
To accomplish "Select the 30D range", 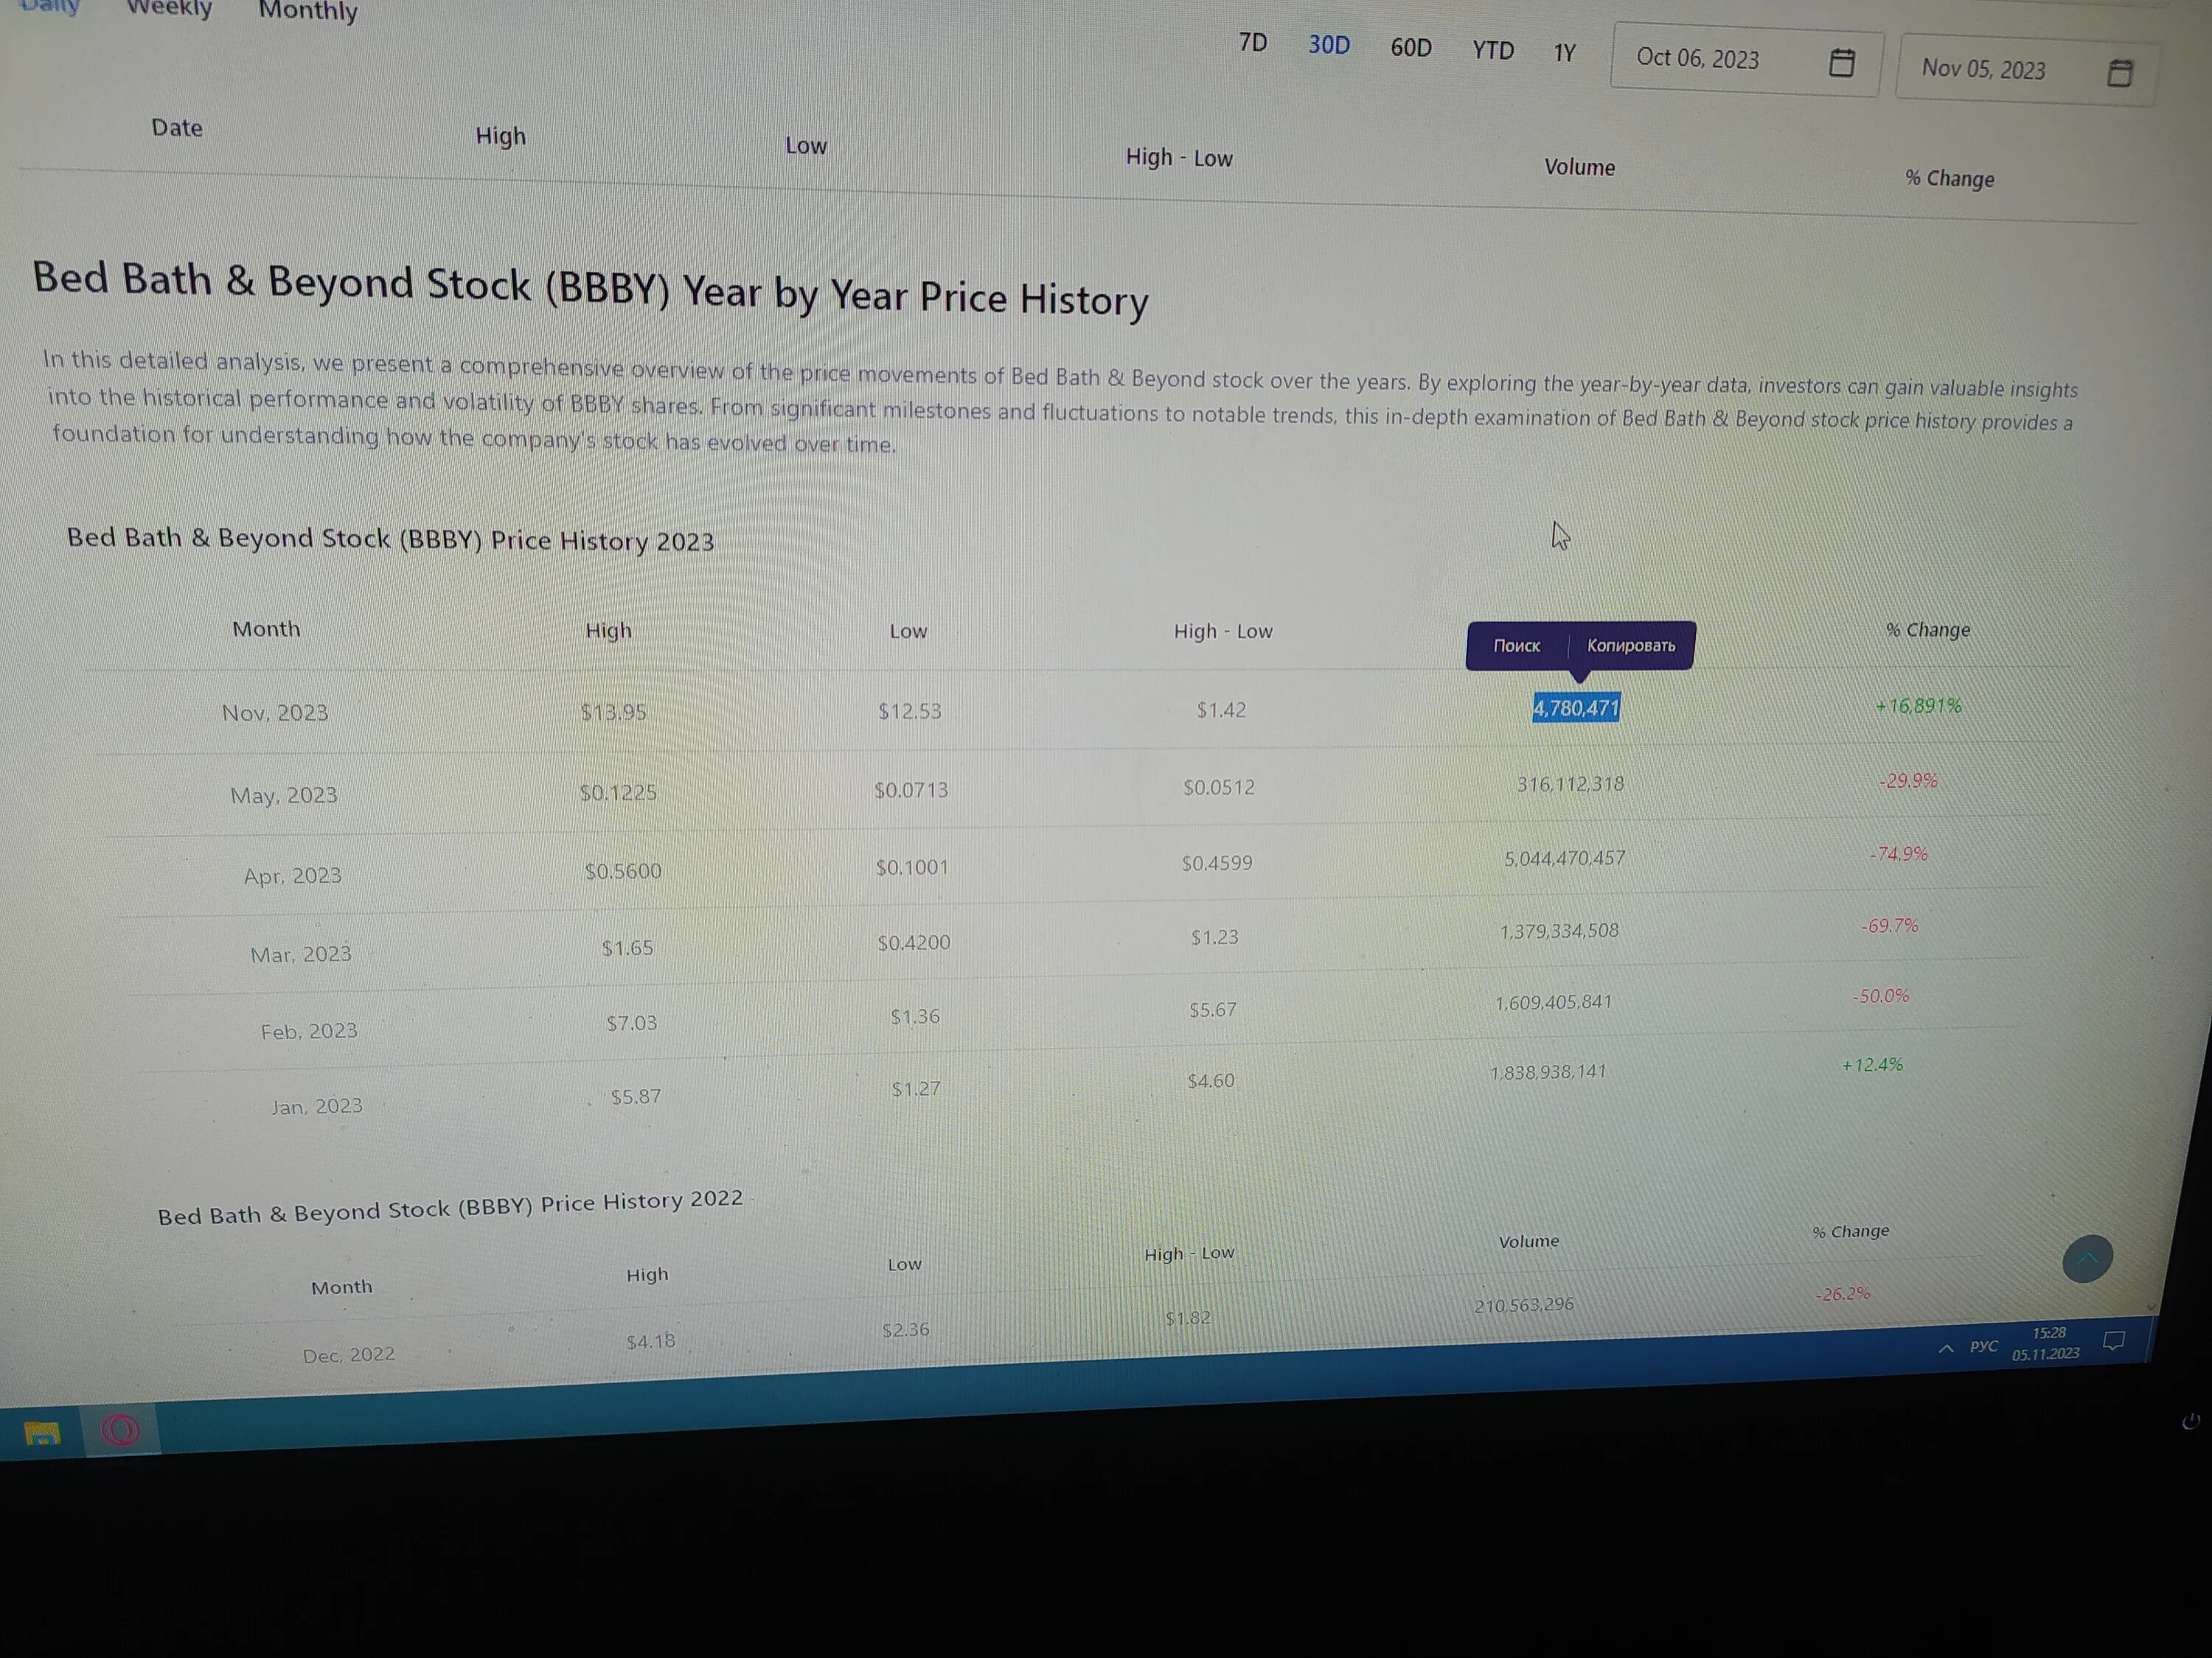I will pyautogui.click(x=1329, y=45).
